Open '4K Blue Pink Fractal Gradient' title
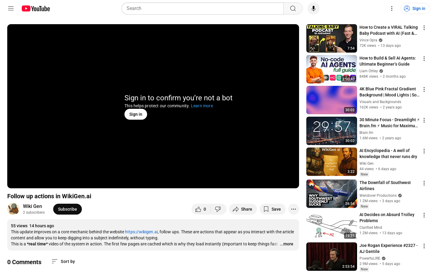The height and width of the screenshot is (272, 435). 389,92
